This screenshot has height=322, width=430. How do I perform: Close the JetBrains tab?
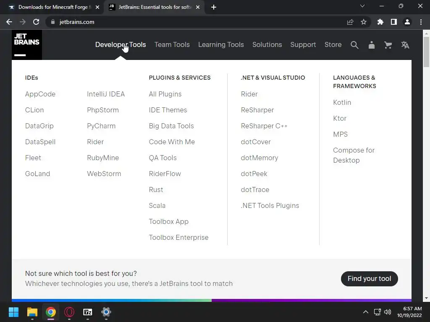tap(198, 7)
